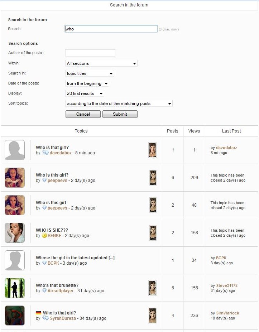259x332 pixels.
Task: Open BCPK link in Last Post column
Action: click(221, 258)
